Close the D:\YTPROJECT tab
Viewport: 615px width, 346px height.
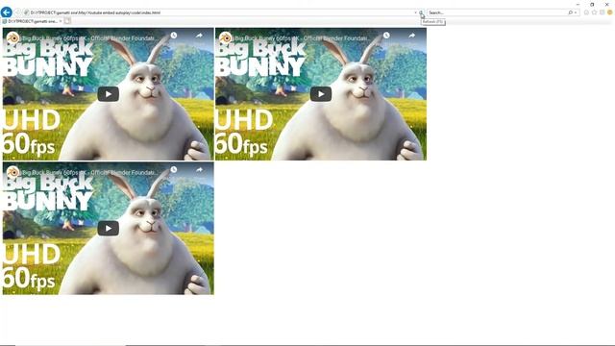pos(61,21)
